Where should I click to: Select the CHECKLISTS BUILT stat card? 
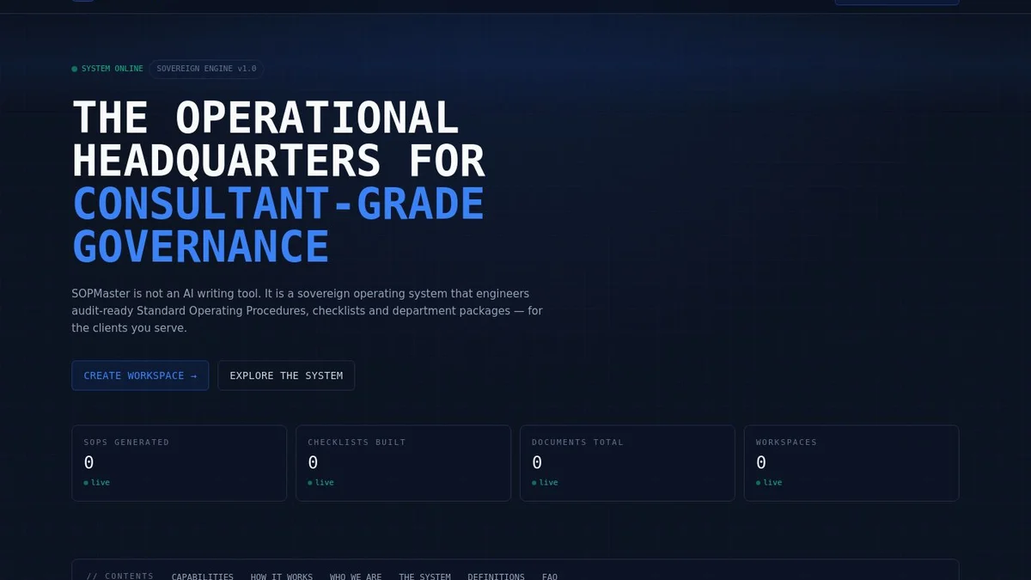(403, 463)
